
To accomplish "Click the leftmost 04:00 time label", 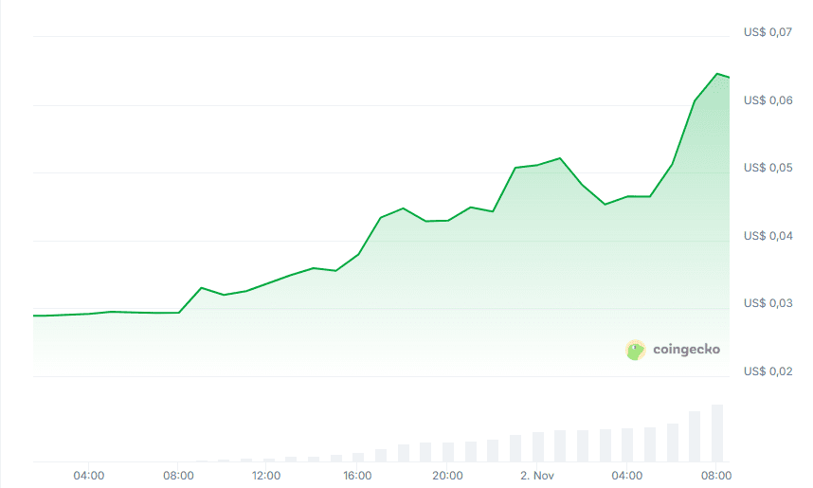I will pos(88,475).
